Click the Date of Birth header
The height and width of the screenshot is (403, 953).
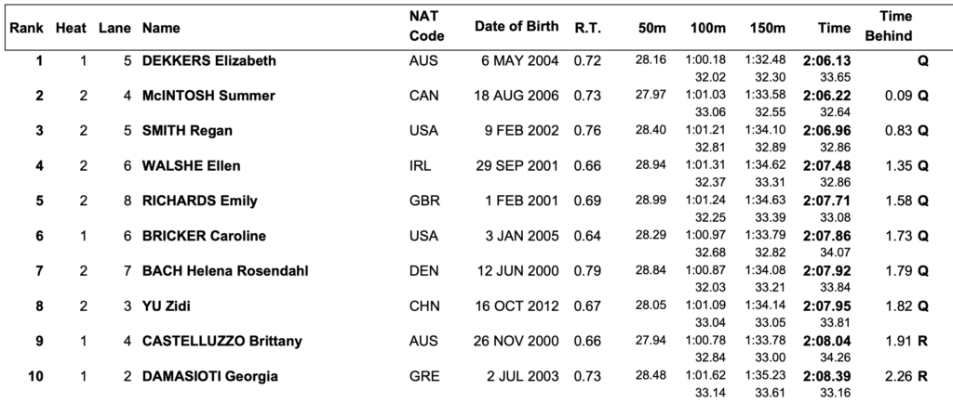coord(517,27)
